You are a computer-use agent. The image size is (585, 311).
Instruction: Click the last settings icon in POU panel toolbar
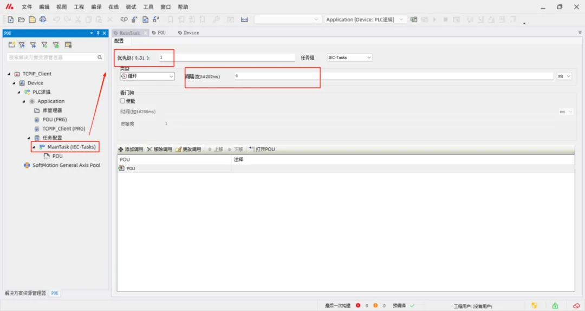point(68,45)
